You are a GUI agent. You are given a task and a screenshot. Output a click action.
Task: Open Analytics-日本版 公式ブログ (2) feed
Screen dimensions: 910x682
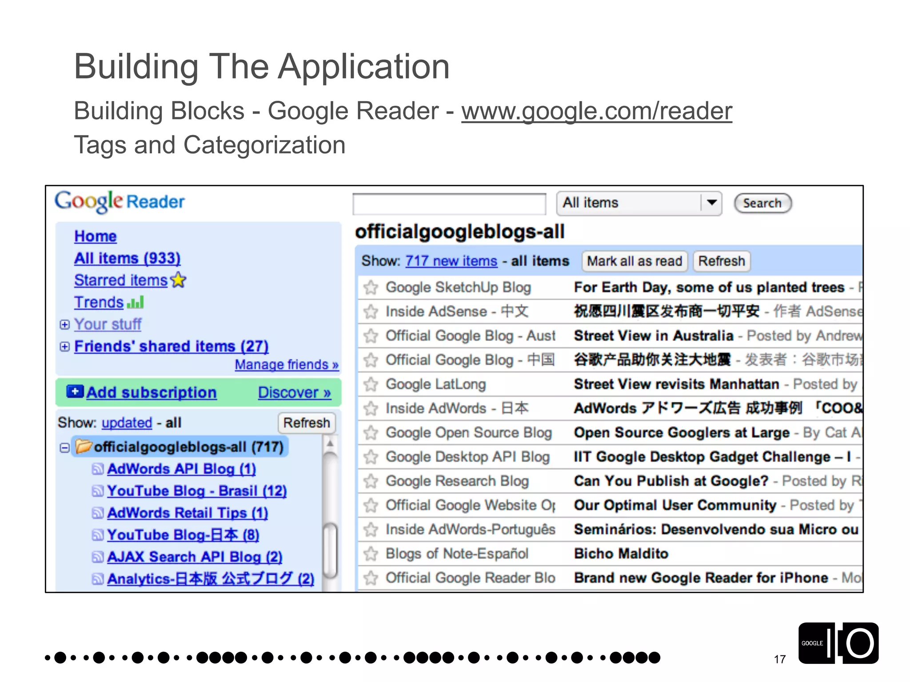click(211, 579)
